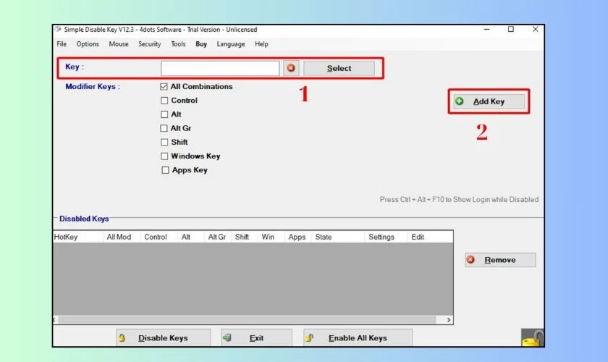This screenshot has width=608, height=362.
Task: Click the horizontal scrollbar track in list
Action: click(x=247, y=320)
